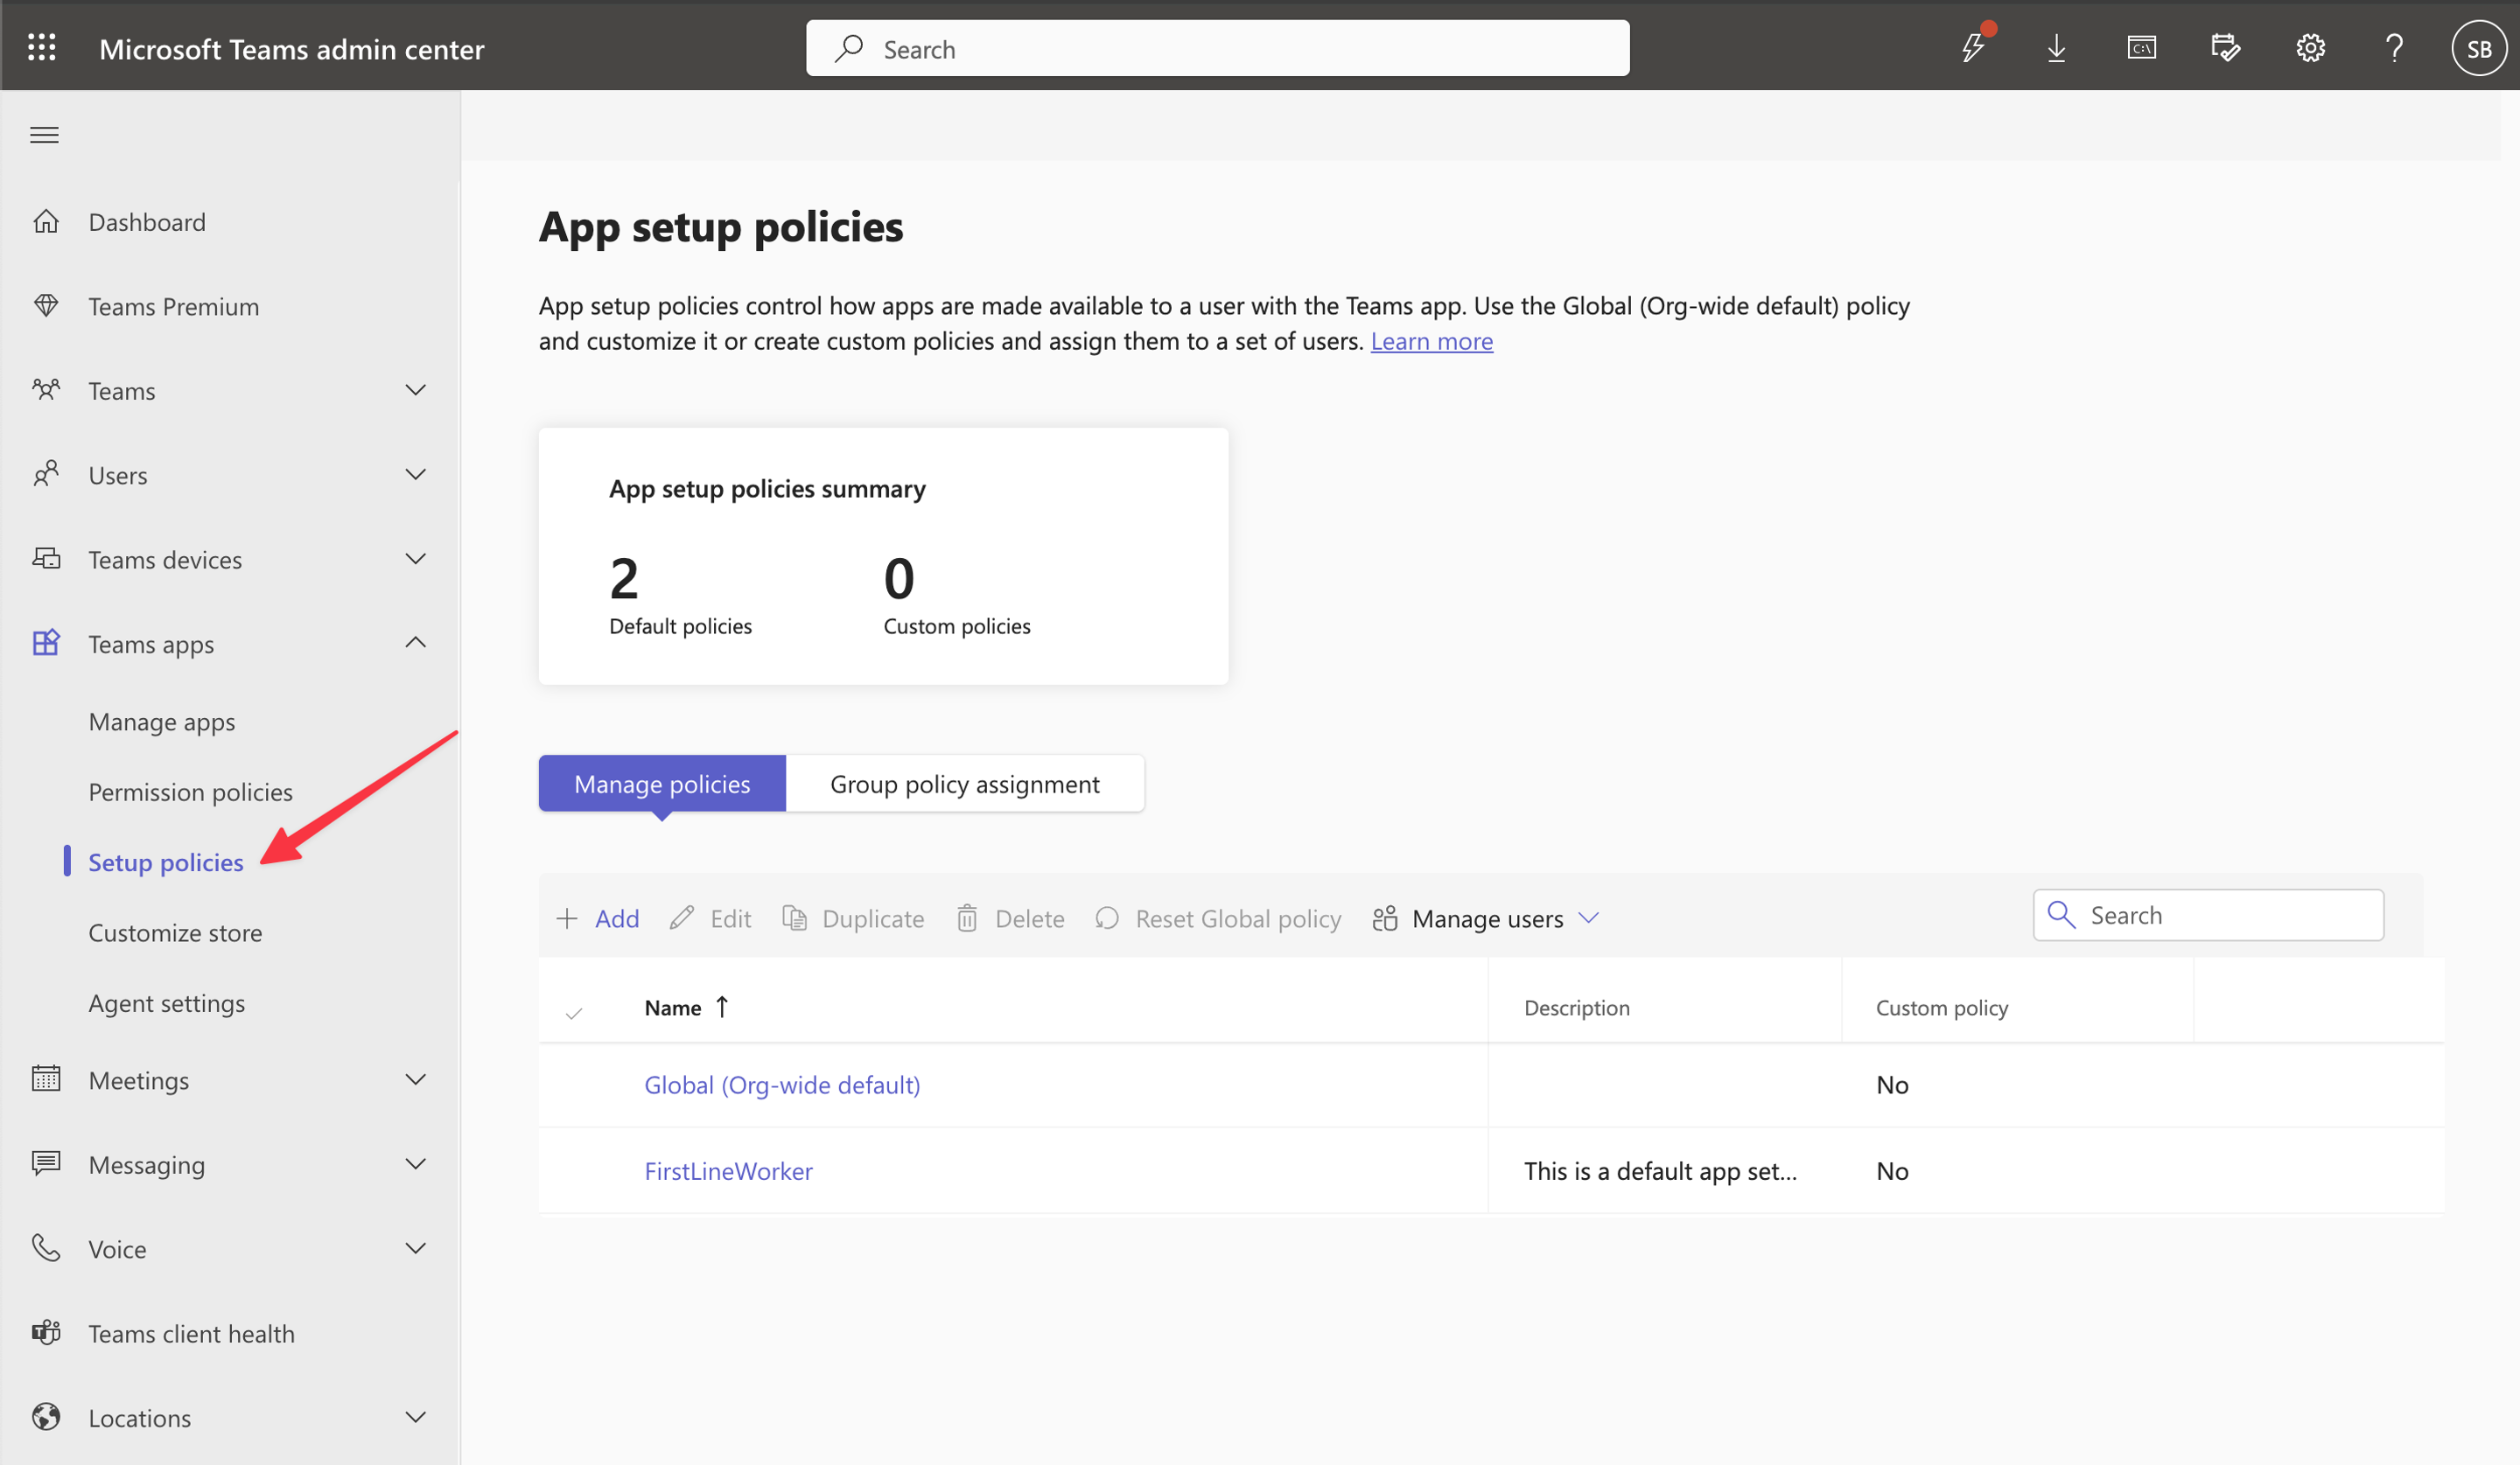Open the Settings gear icon
2520x1465 pixels.
click(2310, 47)
